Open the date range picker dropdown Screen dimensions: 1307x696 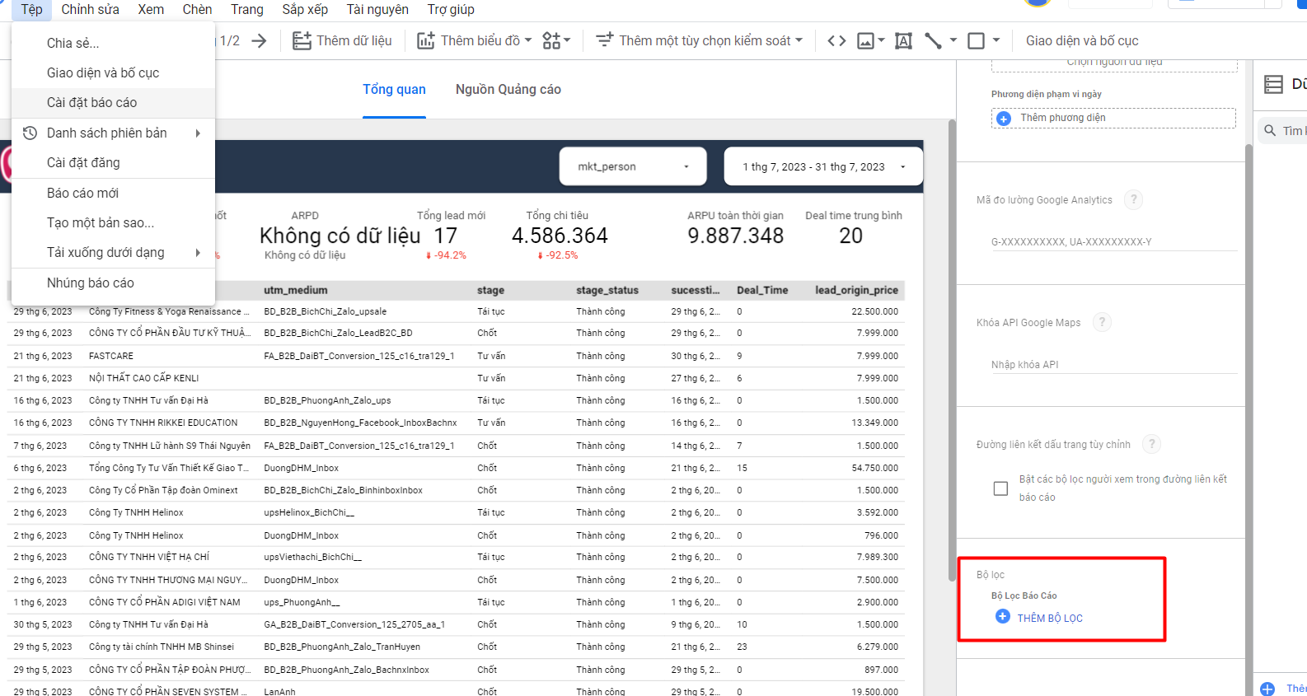click(822, 166)
